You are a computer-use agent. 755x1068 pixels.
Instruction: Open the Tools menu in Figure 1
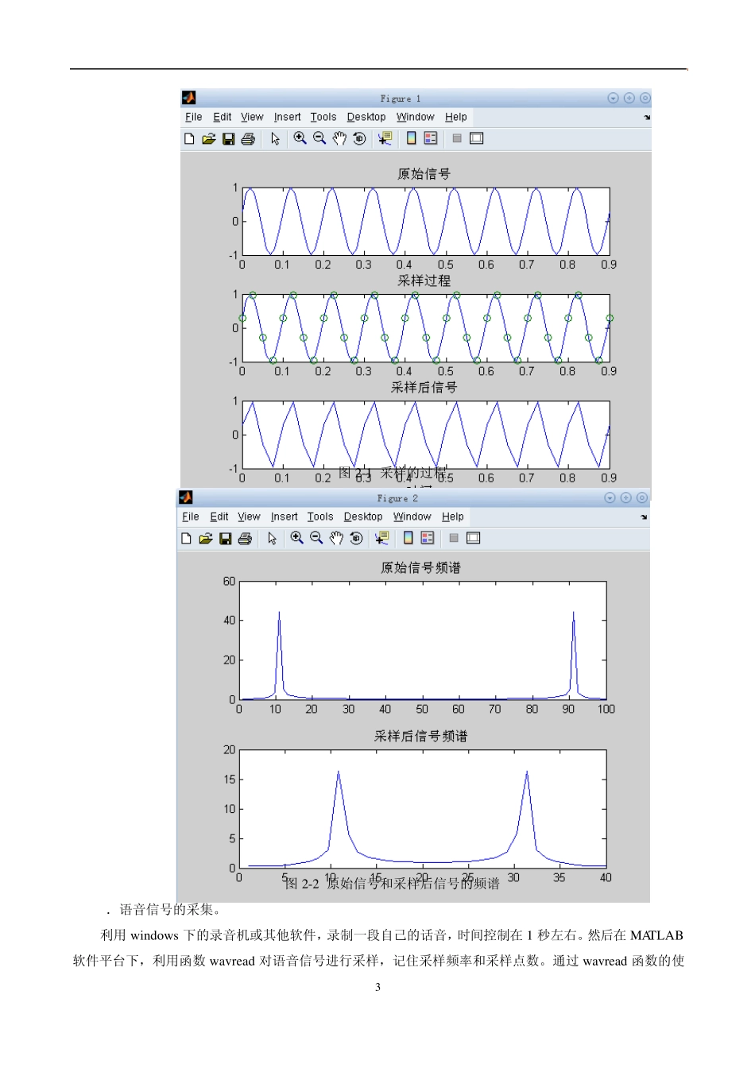tap(323, 117)
